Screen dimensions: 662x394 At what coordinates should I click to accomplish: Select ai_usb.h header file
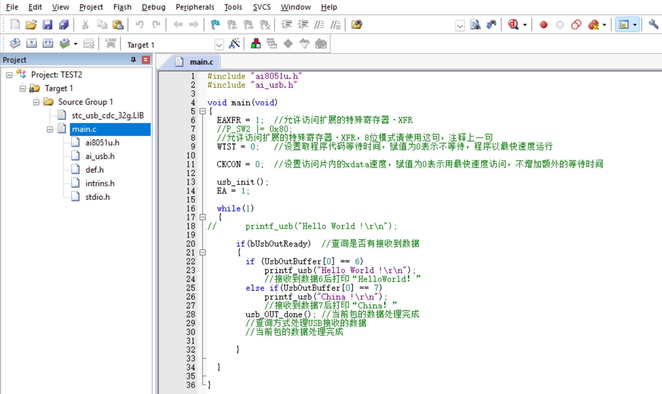[x=100, y=156]
